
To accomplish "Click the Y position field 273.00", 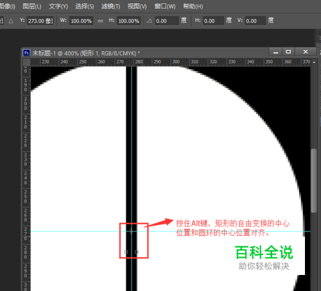I will (40, 21).
